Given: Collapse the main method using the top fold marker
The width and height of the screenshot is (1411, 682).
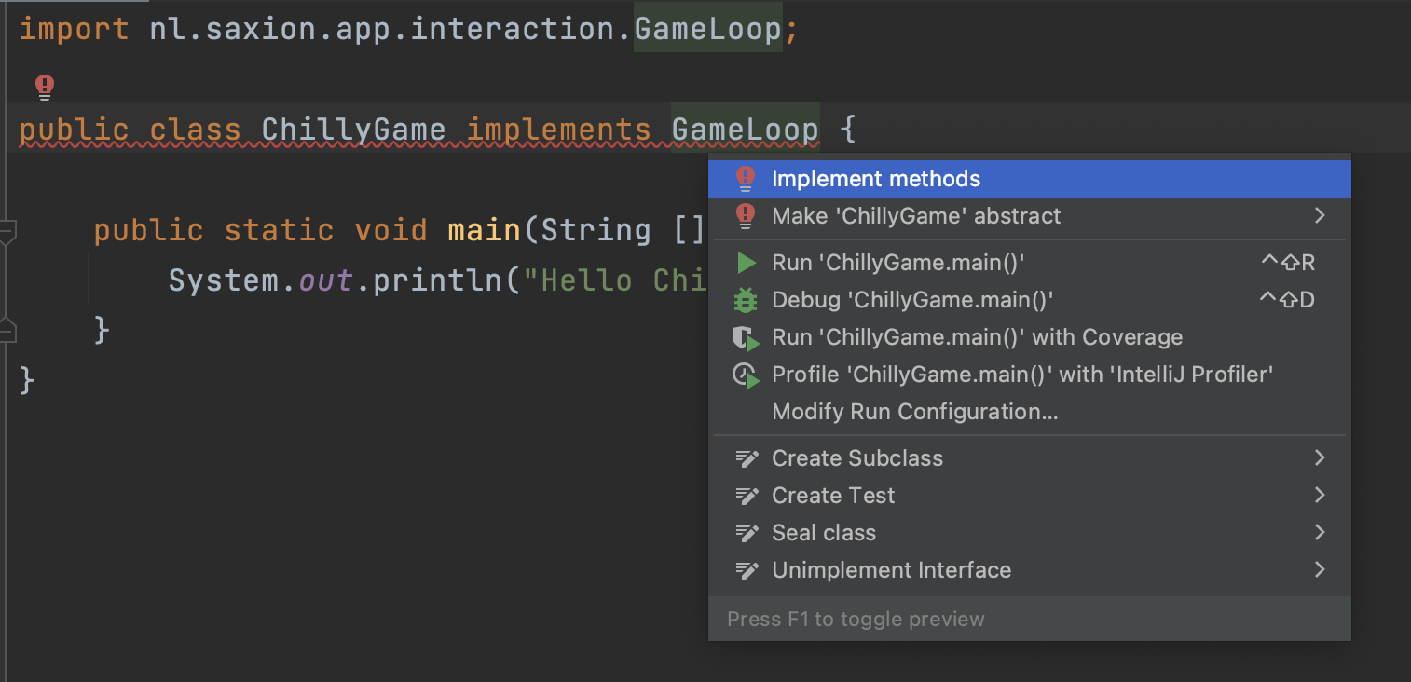Looking at the screenshot, I should (x=7, y=231).
